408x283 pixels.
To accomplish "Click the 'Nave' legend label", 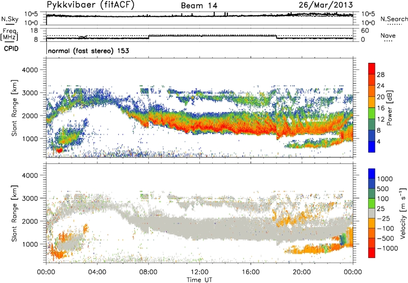I will [x=388, y=35].
